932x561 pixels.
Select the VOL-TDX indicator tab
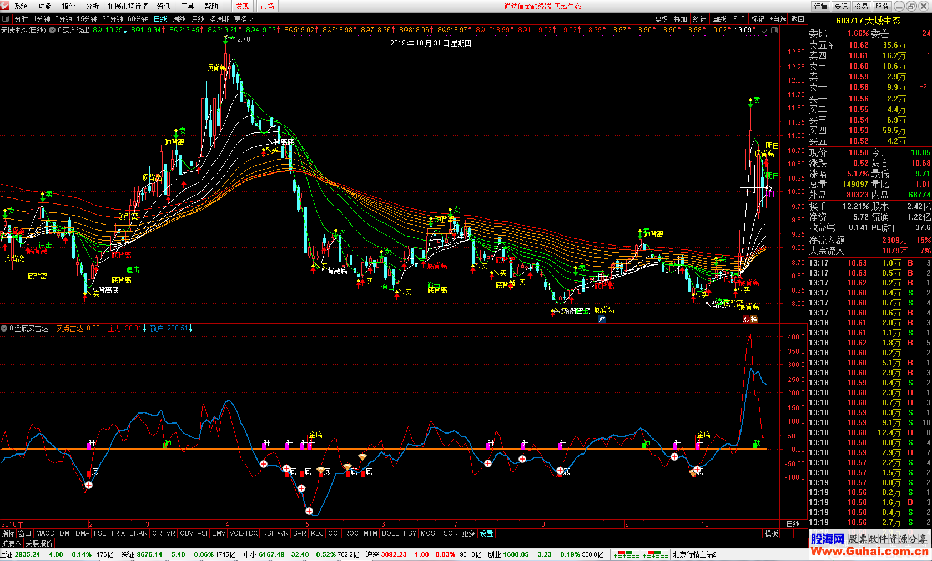coord(244,533)
